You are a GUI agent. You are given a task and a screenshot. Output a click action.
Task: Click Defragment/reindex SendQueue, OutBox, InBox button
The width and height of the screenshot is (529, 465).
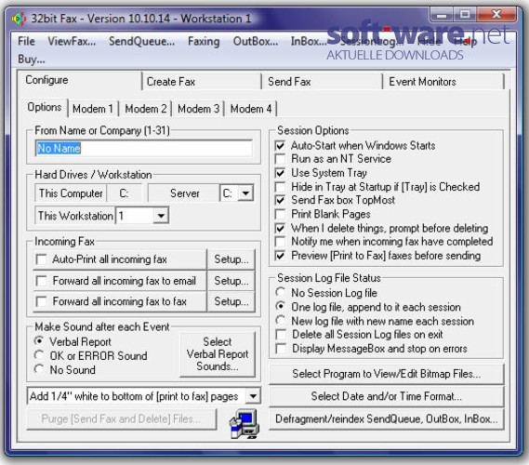(387, 419)
